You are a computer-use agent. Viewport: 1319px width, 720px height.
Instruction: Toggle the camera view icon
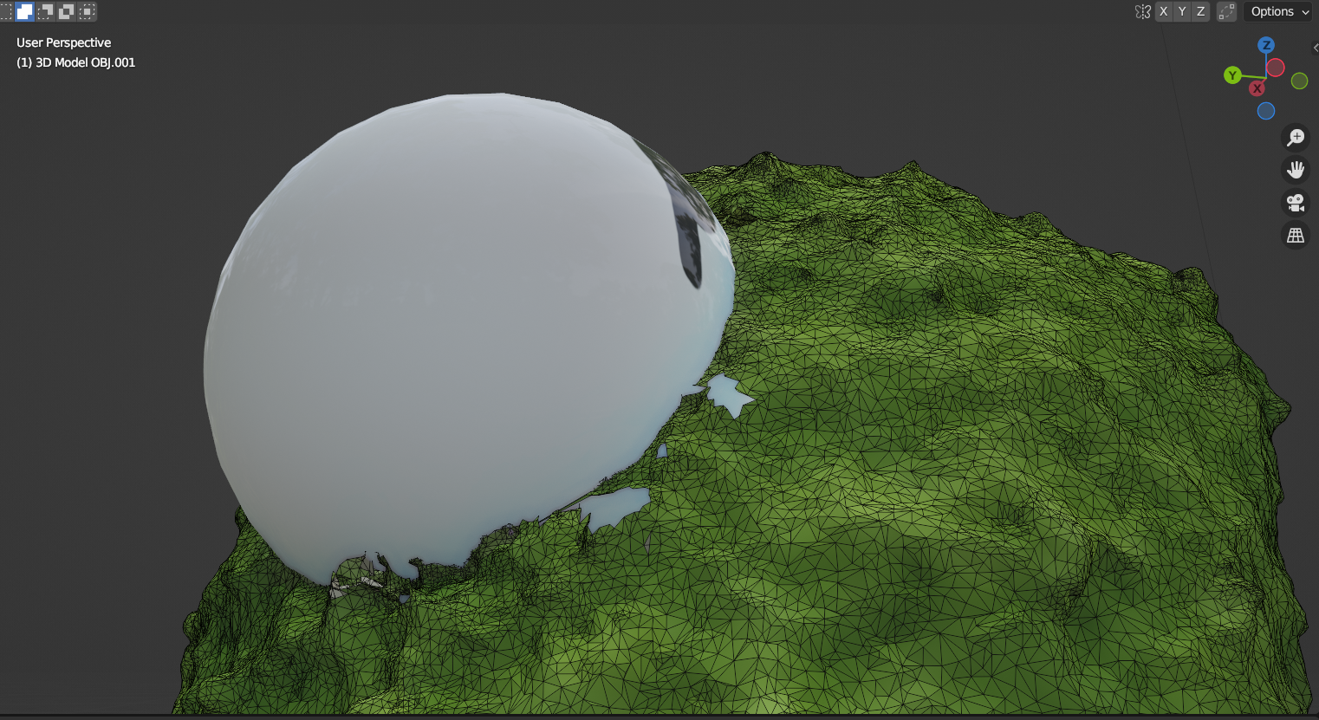tap(1296, 203)
